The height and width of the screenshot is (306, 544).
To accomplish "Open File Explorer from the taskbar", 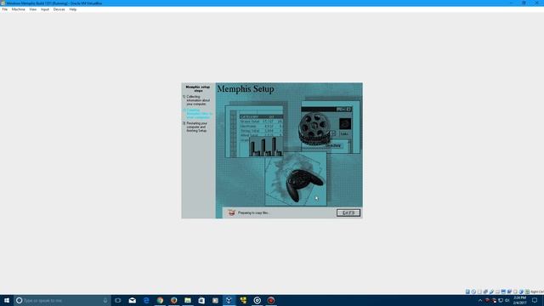I will (188, 300).
